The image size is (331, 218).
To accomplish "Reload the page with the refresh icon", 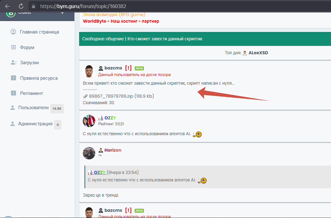I will (21, 6).
